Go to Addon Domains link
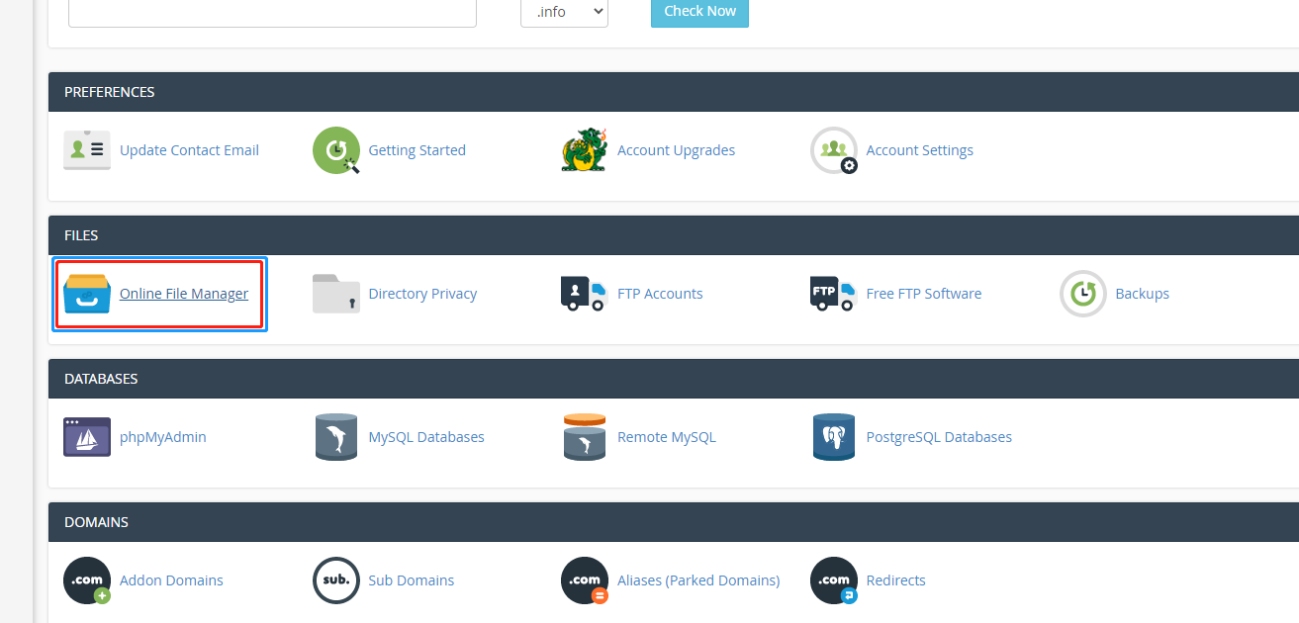The width and height of the screenshot is (1299, 623). (171, 580)
